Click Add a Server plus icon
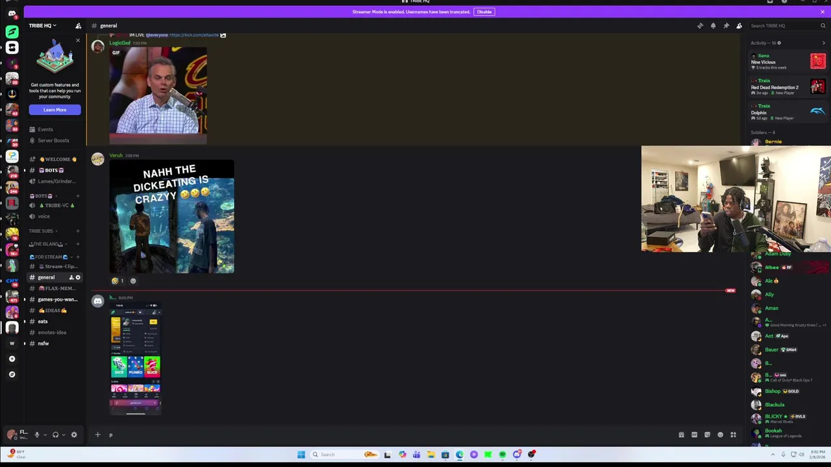Image resolution: width=831 pixels, height=467 pixels. click(x=12, y=359)
